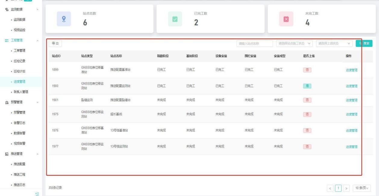
Task: Focus the 请输入站点名称 search field
Action: pos(254,44)
